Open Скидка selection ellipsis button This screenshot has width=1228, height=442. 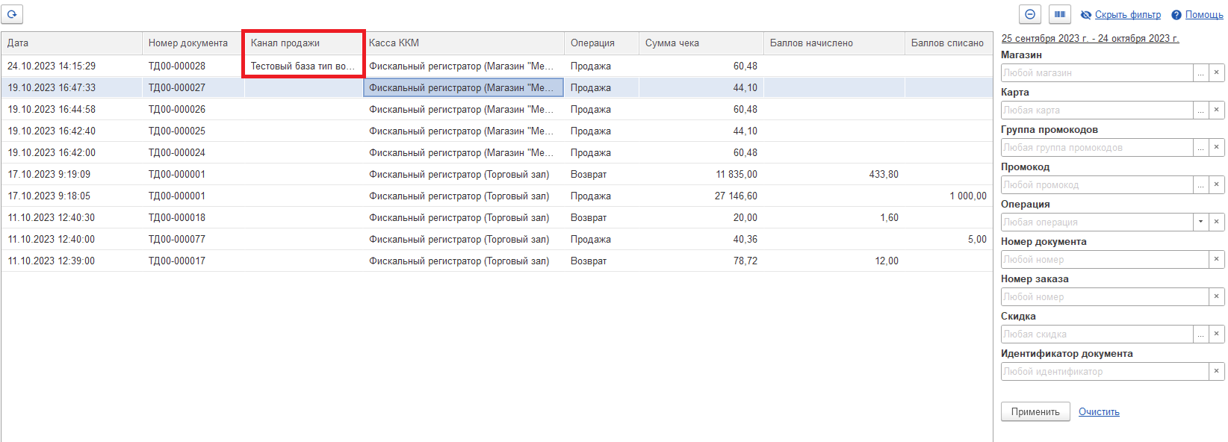point(1200,334)
